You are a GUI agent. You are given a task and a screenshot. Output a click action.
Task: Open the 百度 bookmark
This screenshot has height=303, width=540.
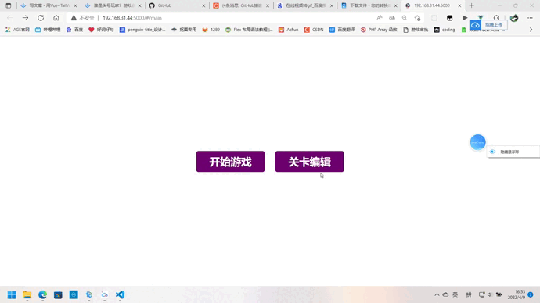click(74, 30)
